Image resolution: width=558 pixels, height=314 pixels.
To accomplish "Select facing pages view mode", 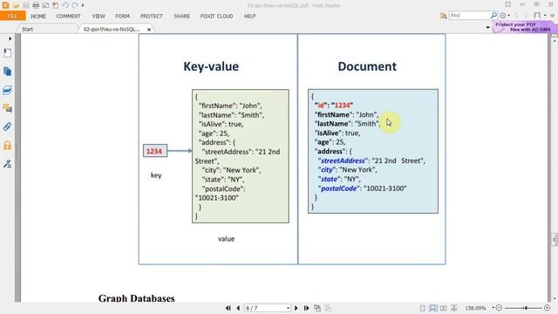I will pos(444,308).
